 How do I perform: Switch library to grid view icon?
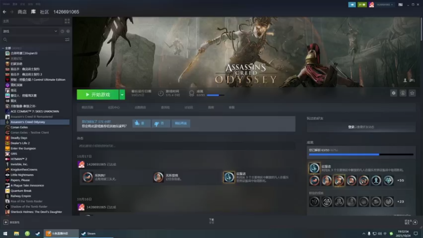point(67,21)
